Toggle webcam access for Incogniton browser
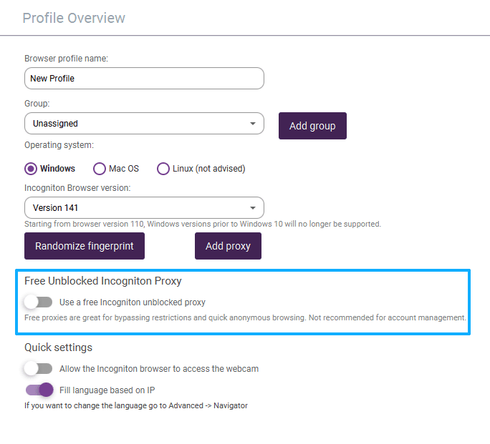This screenshot has height=444, width=490. coord(38,369)
